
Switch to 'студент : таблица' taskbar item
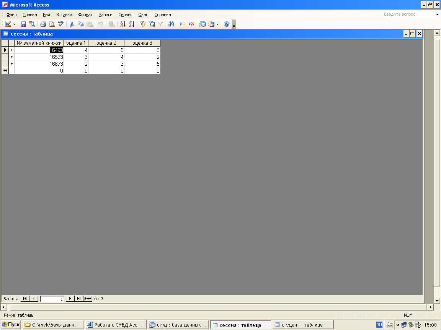coord(303,325)
